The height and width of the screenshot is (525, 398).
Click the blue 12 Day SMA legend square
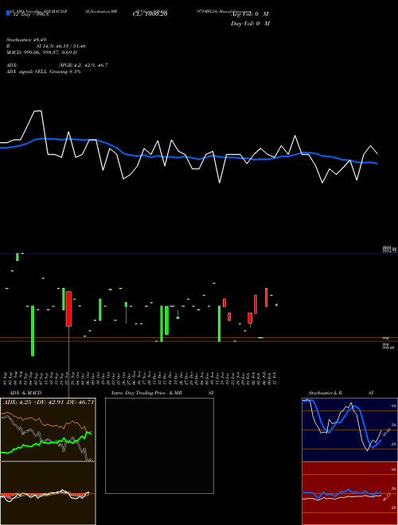pyautogui.click(x=9, y=14)
